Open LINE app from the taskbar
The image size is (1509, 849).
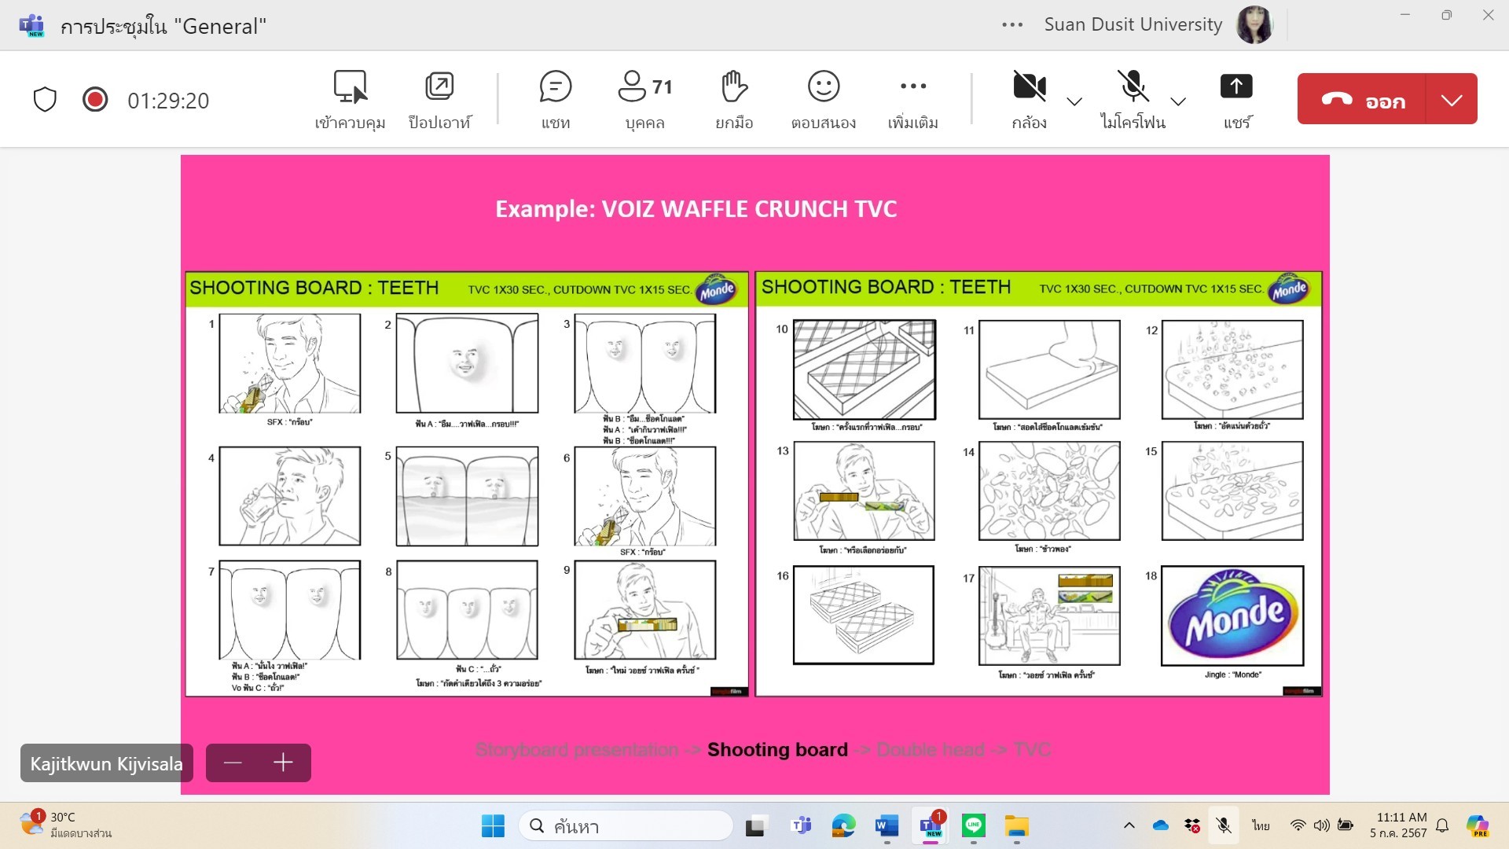coord(974,826)
